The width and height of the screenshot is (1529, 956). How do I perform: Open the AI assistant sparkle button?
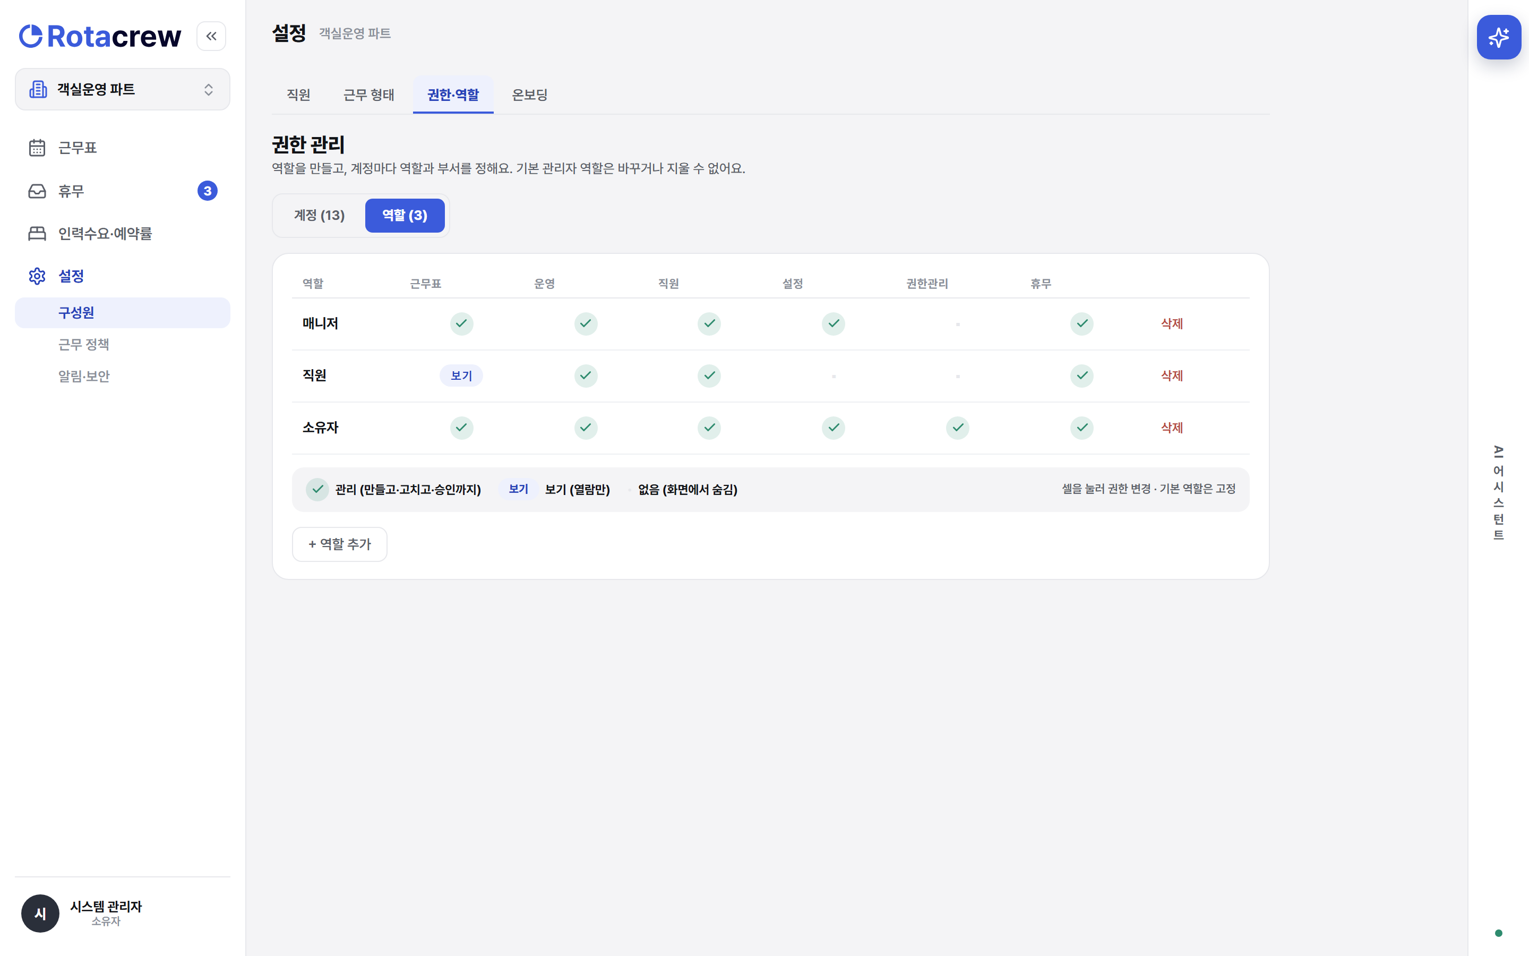click(x=1499, y=37)
